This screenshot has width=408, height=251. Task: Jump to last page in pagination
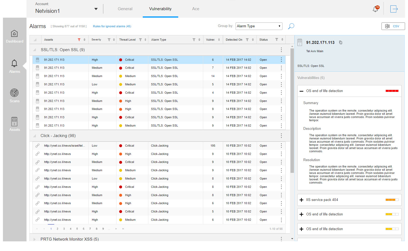[123, 229]
